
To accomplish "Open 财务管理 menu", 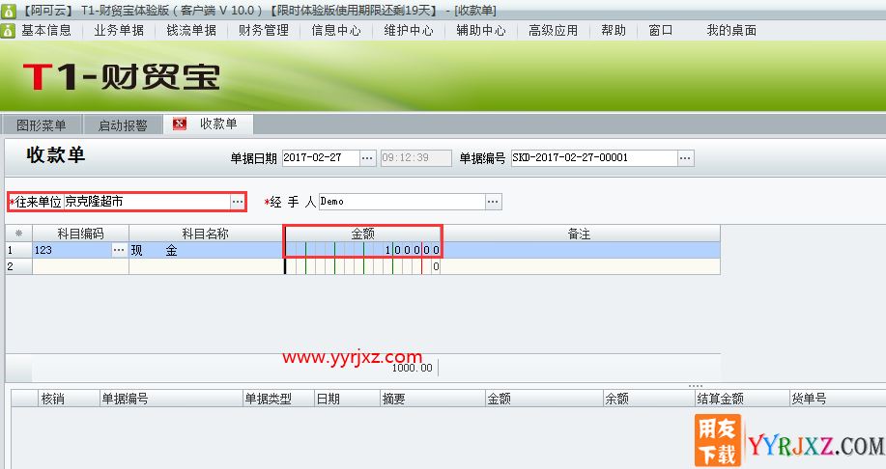I will tap(264, 31).
